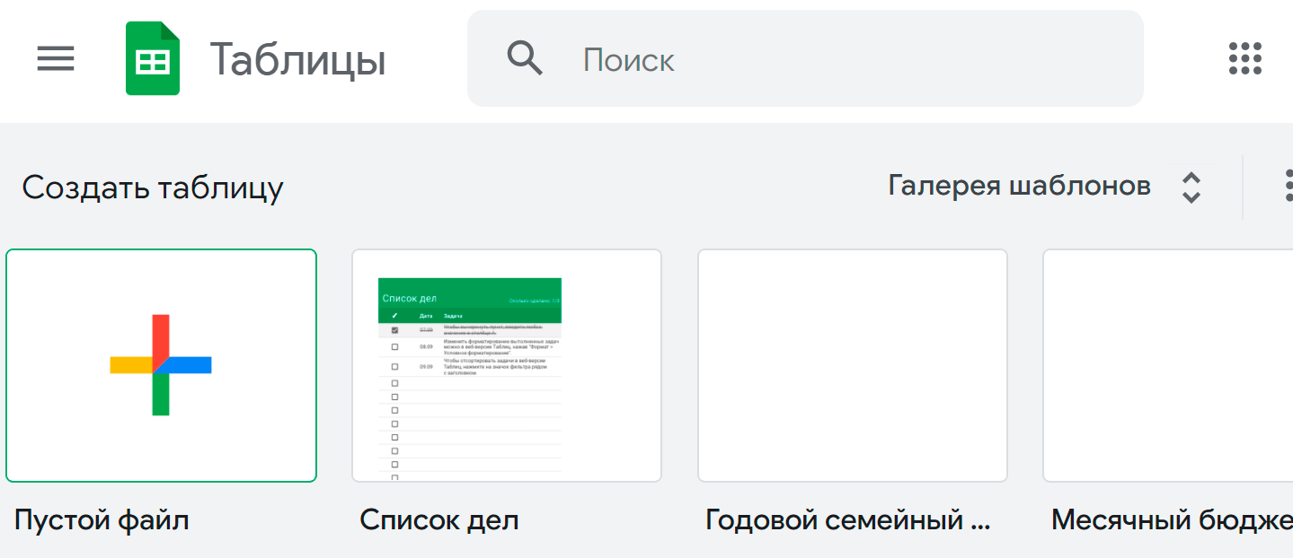Click into the Поиск search field
Image resolution: width=1293 pixels, height=558 pixels.
(x=805, y=59)
